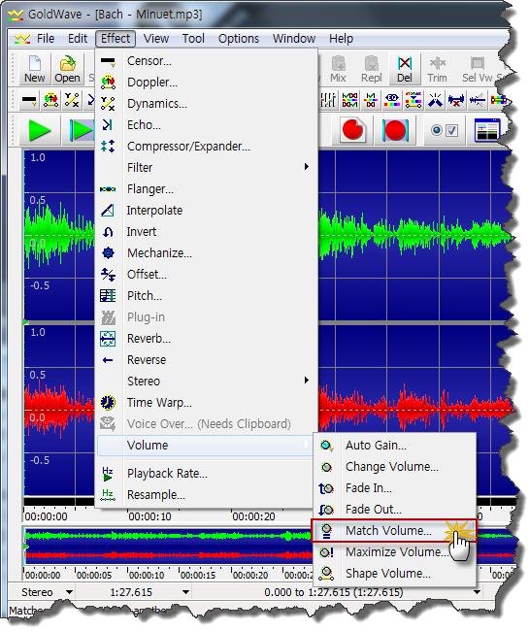Viewport: 529px width, 631px height.
Task: Select Doppler... effect
Action: pos(206,83)
